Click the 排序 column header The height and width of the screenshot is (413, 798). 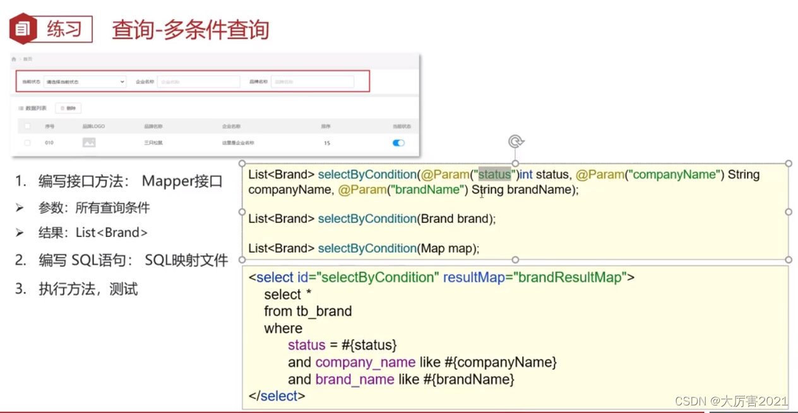326,126
